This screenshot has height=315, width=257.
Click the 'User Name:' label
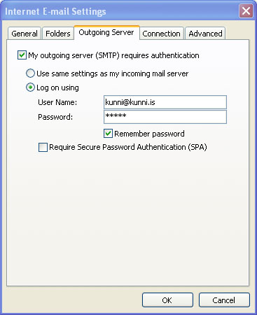[x=57, y=102]
